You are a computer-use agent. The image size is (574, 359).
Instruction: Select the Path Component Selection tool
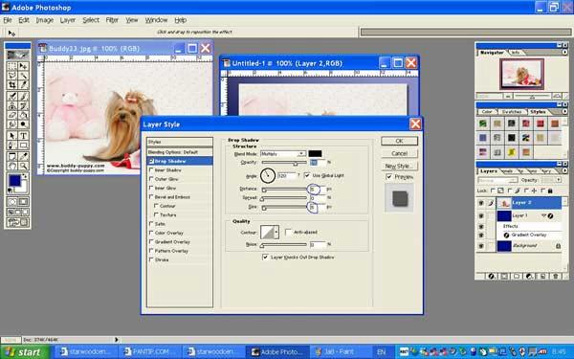[x=12, y=136]
